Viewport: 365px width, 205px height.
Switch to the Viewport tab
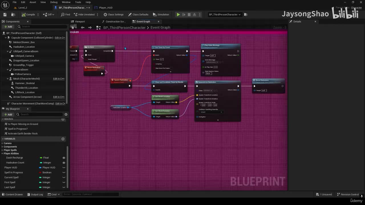[x=80, y=22]
